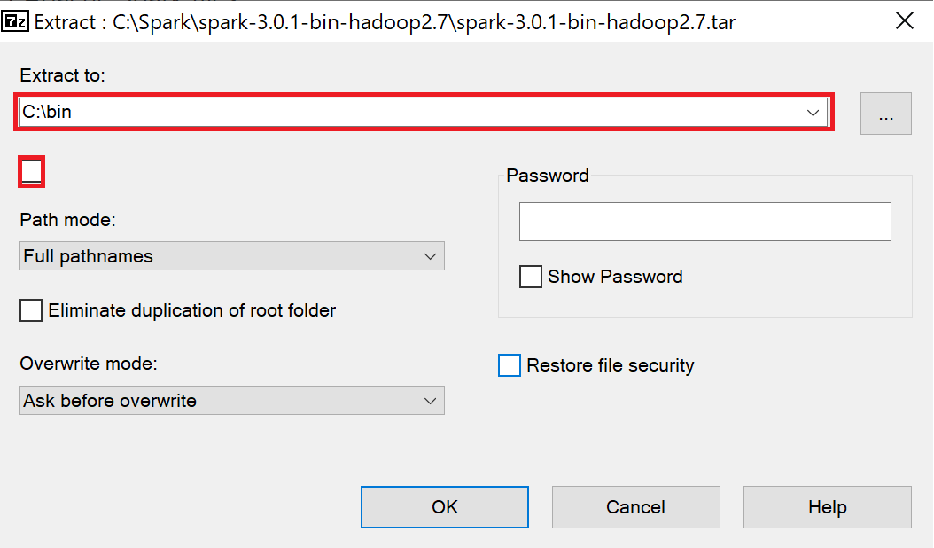Select Full pathnames combo box

(230, 255)
